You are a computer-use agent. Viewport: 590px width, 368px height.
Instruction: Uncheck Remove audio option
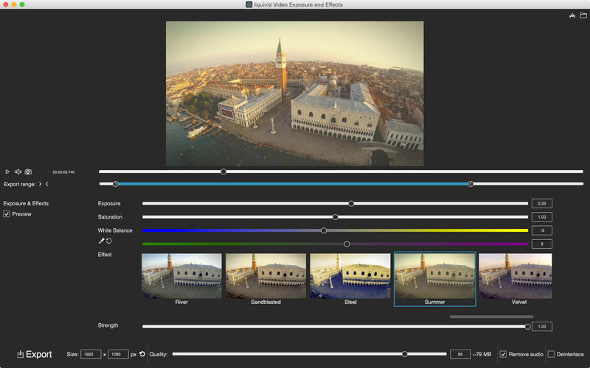[503, 354]
